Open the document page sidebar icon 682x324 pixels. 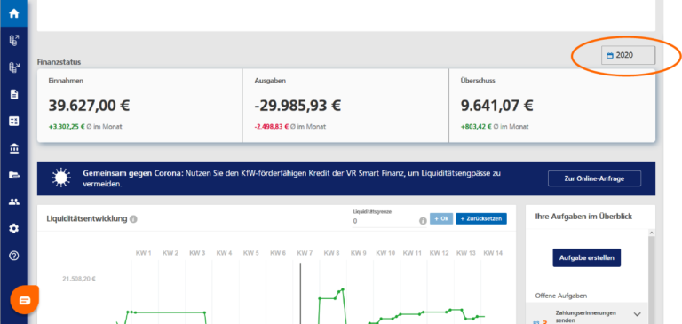click(x=14, y=94)
